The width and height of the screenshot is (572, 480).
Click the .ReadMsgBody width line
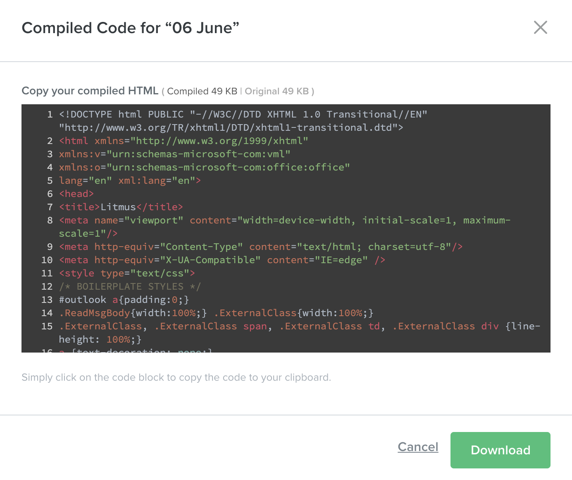[216, 313]
